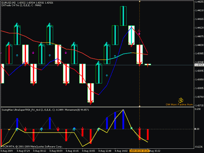The height and width of the screenshot is (153, 204).
Task: Click the 1.43805 price axis label
Action: [x=199, y=88]
